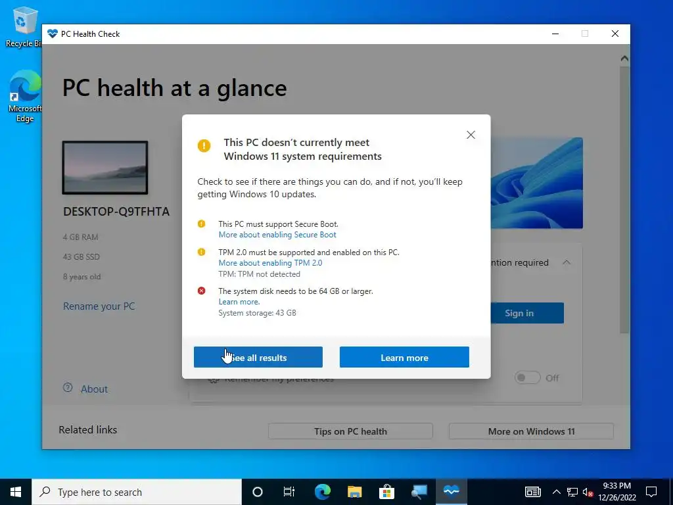Click Rename your PC link
673x505 pixels.
(x=99, y=306)
